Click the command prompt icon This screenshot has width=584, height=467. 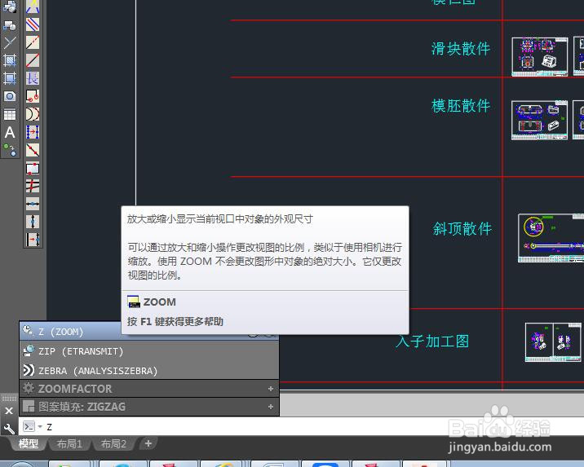(x=29, y=426)
